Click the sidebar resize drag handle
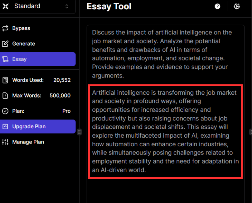This screenshot has height=203, width=252. (x=80, y=132)
